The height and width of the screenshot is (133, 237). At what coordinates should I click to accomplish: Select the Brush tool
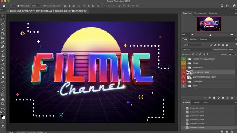[3, 51]
